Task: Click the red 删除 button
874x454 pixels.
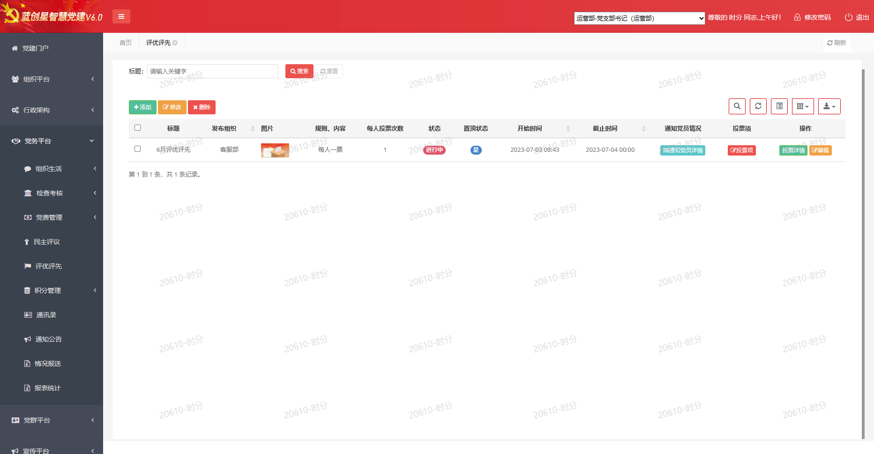Action: tap(202, 107)
